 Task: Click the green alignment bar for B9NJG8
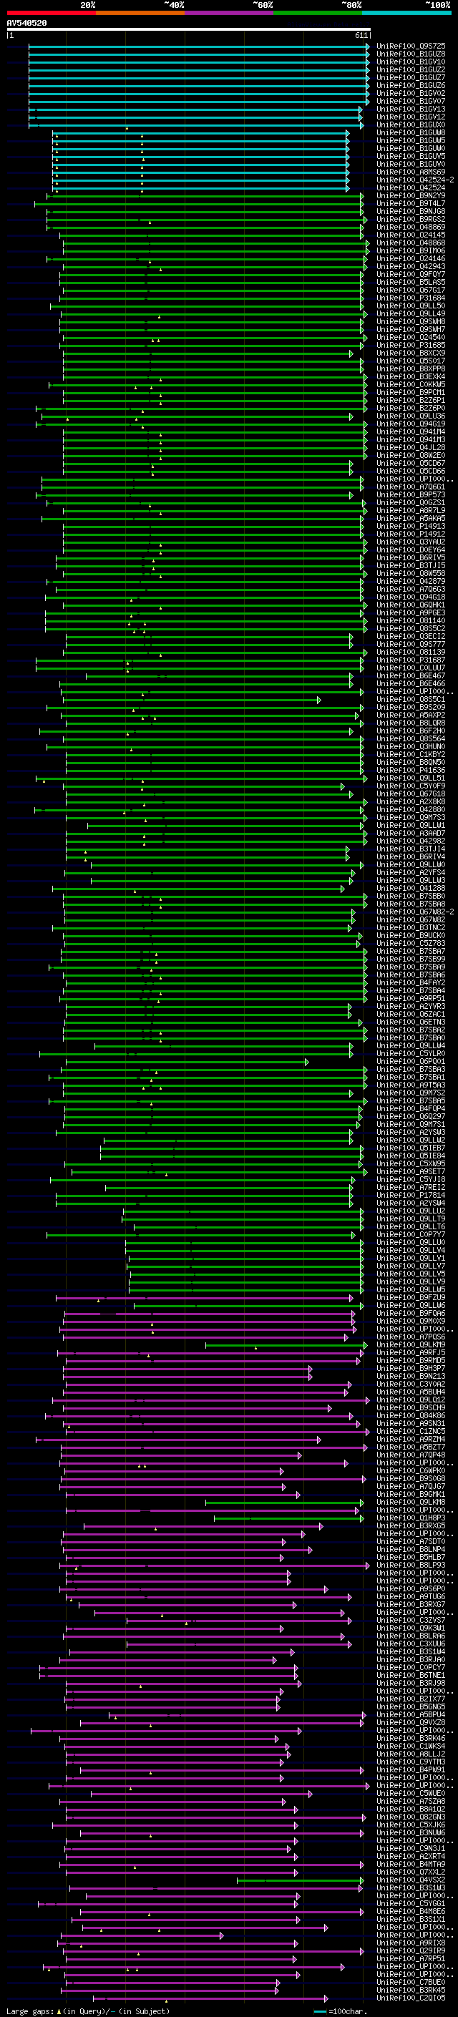coord(205,211)
